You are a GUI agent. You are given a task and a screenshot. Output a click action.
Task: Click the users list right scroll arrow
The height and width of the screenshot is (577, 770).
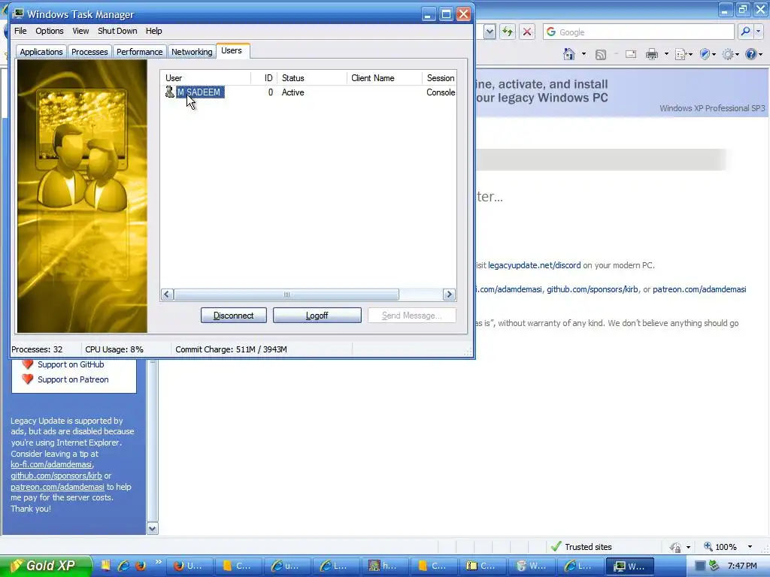tap(449, 295)
